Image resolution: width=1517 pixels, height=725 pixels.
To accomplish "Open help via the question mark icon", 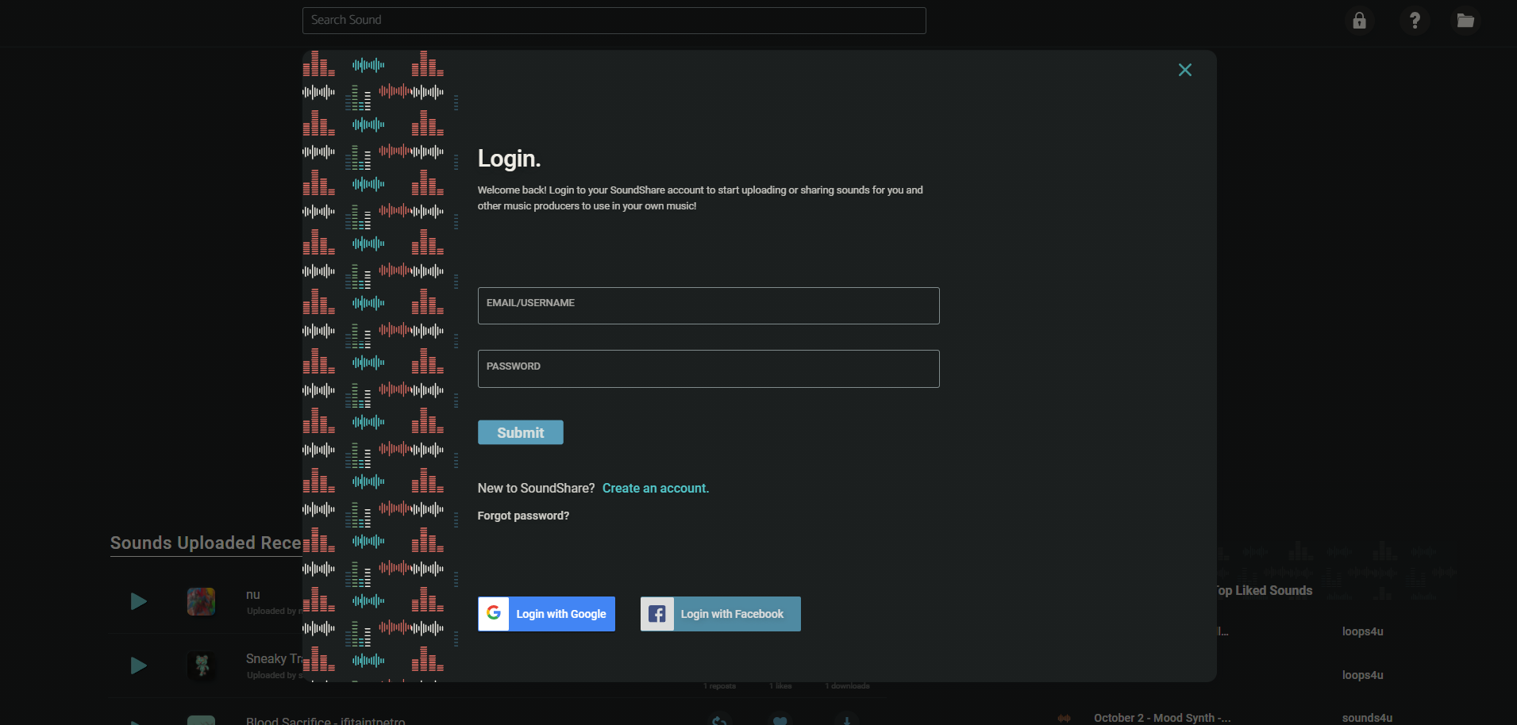I will (1415, 21).
